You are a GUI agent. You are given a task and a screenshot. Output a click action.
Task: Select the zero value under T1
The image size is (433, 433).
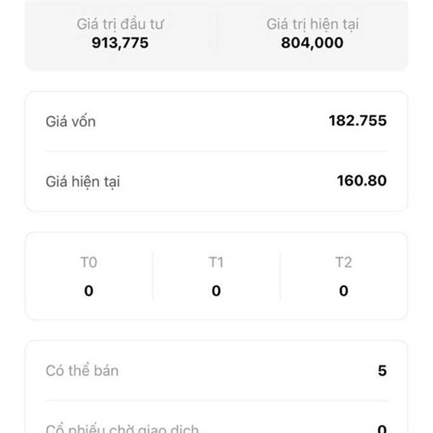(x=216, y=291)
